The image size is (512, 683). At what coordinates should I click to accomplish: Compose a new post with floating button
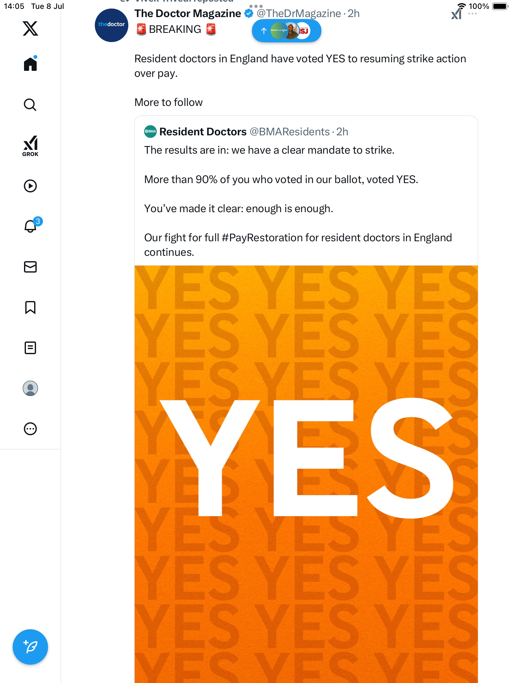[x=30, y=647]
